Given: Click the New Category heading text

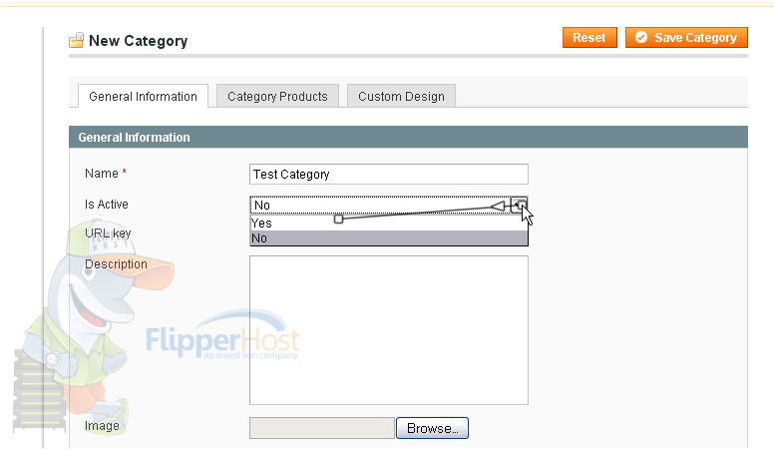Looking at the screenshot, I should pyautogui.click(x=139, y=41).
